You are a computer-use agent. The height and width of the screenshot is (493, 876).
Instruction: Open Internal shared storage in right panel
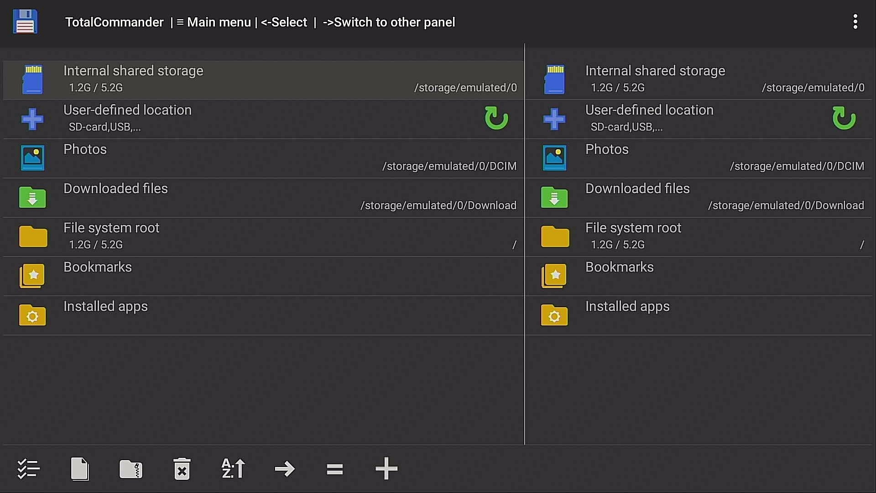(699, 80)
